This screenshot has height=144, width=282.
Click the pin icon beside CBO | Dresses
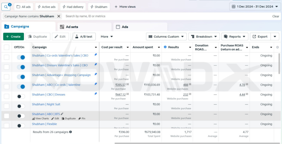tap(96, 94)
